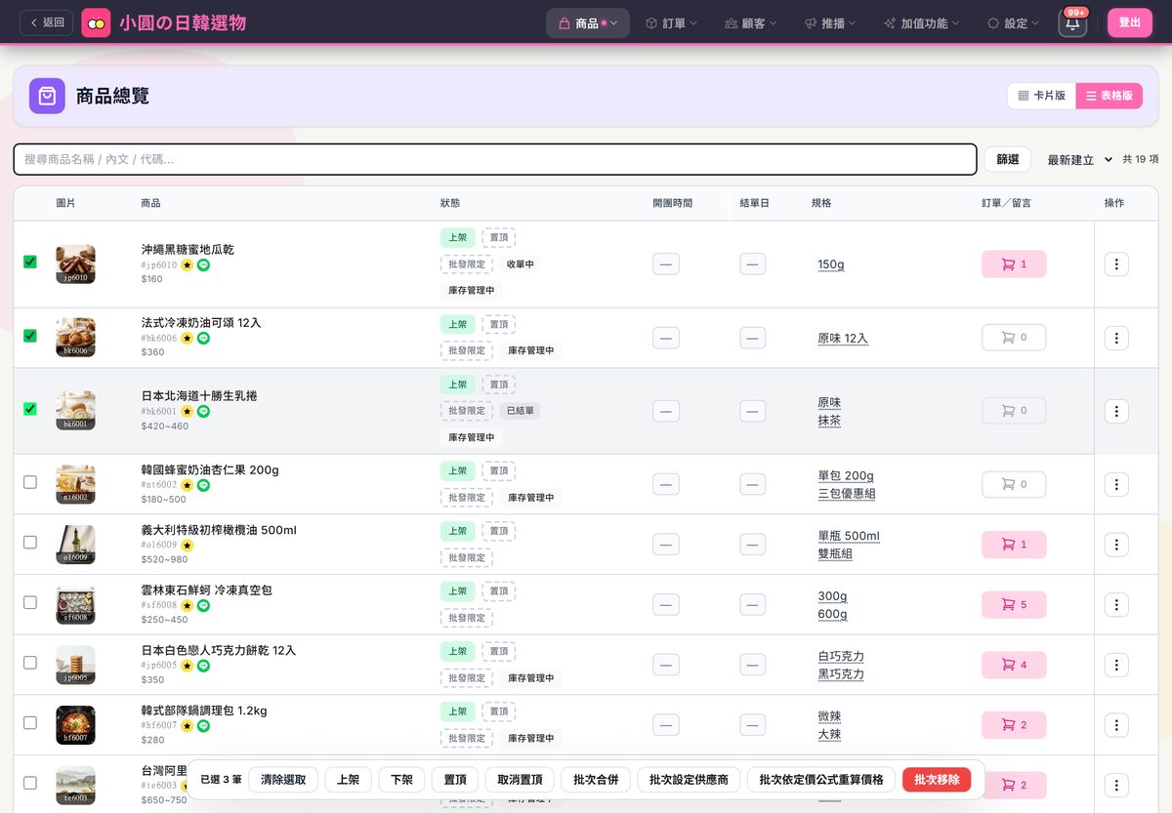The image size is (1172, 813).
Task: Open three-dot menu for 沖繩黑糖蜜地瓜乾
Action: tap(1116, 264)
